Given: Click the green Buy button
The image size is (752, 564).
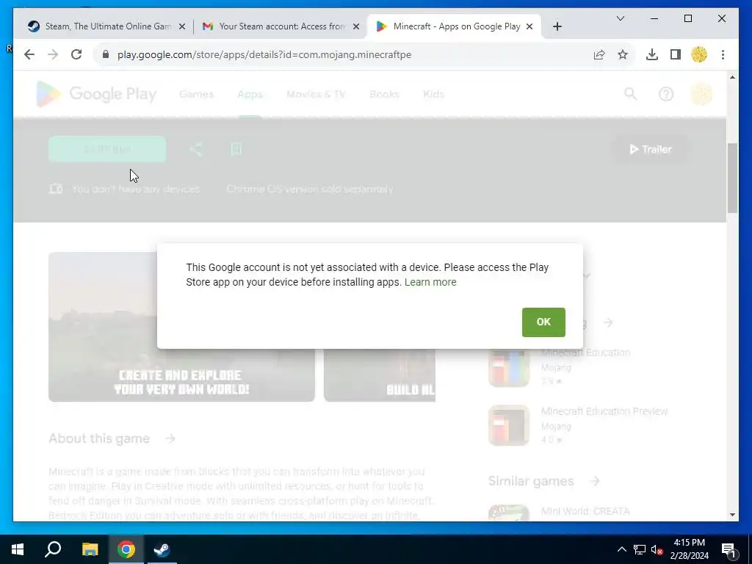Looking at the screenshot, I should (x=107, y=149).
